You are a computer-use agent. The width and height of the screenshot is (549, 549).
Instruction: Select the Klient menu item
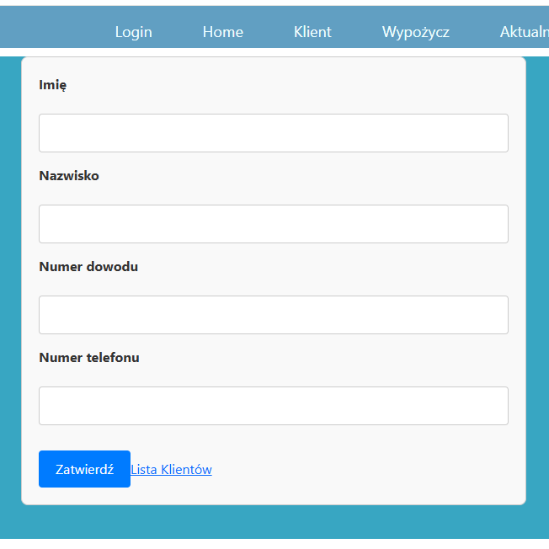tap(312, 32)
